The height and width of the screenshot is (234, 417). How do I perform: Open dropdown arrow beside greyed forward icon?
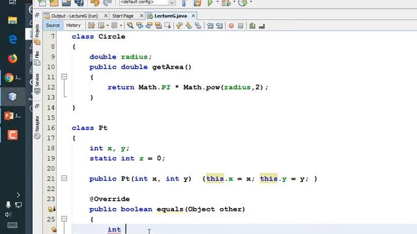[x=121, y=26]
